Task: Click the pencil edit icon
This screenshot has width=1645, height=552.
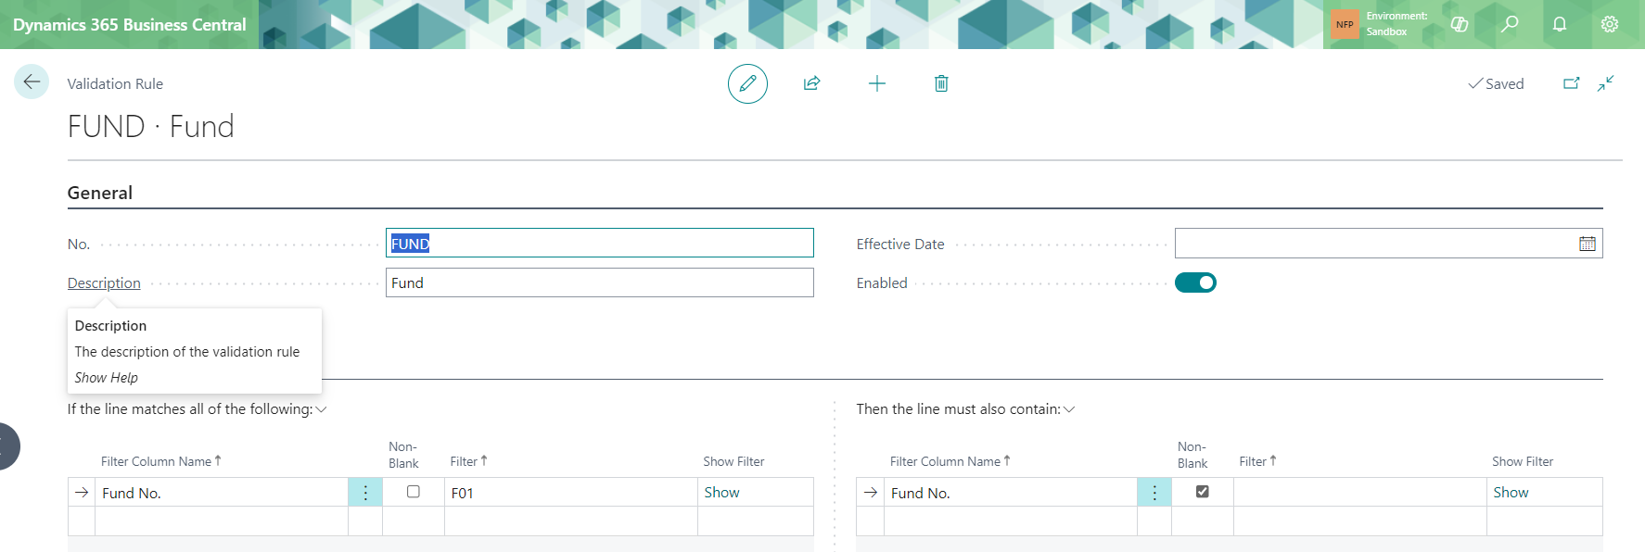Action: [747, 83]
